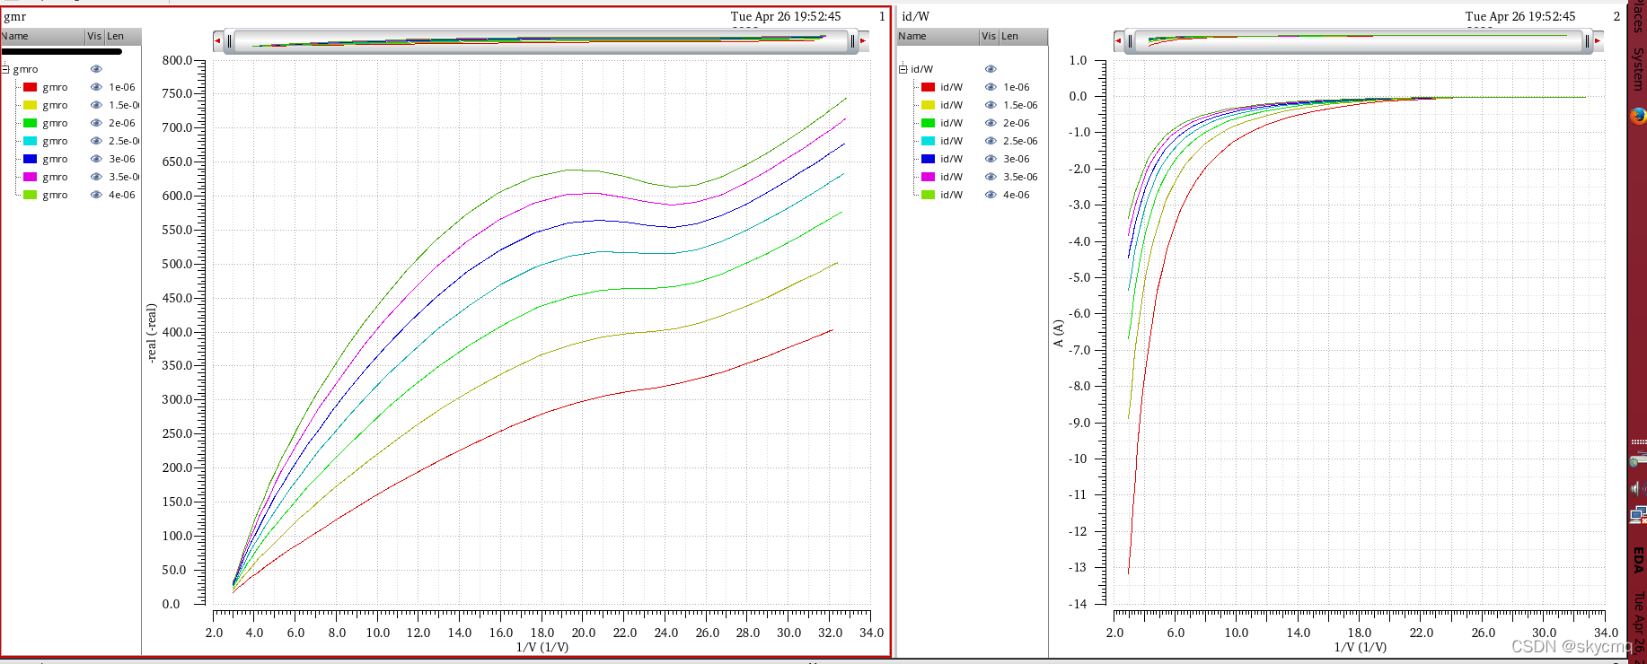Screen dimensions: 1647x664
Task: Select the id/W 3e-06 legend row name
Action: click(x=951, y=159)
